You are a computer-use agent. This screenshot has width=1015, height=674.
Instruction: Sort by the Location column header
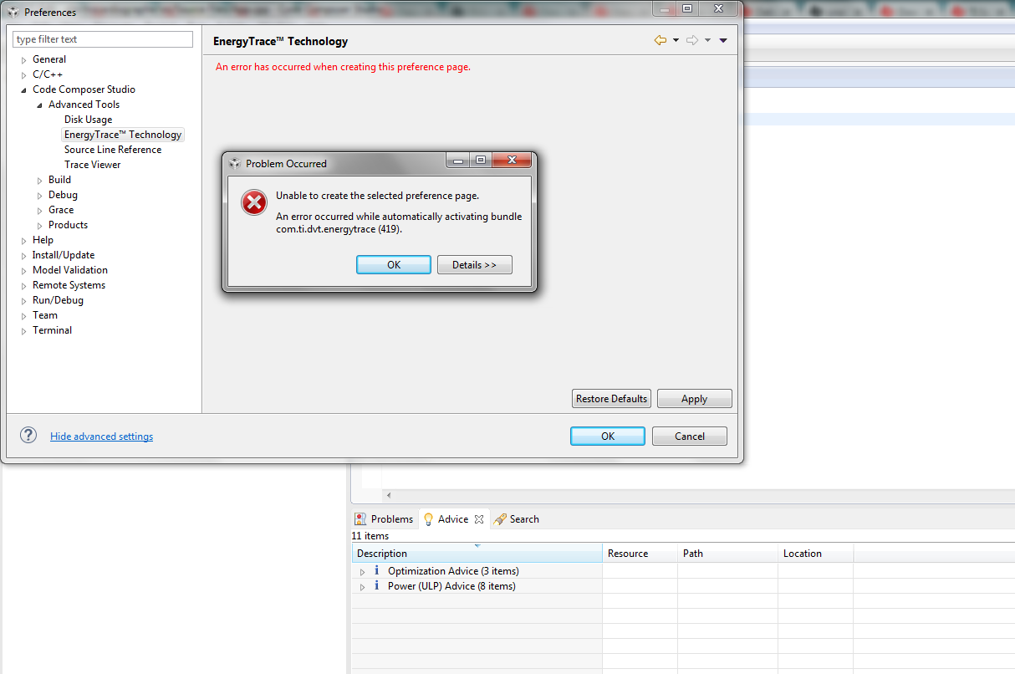(x=815, y=554)
